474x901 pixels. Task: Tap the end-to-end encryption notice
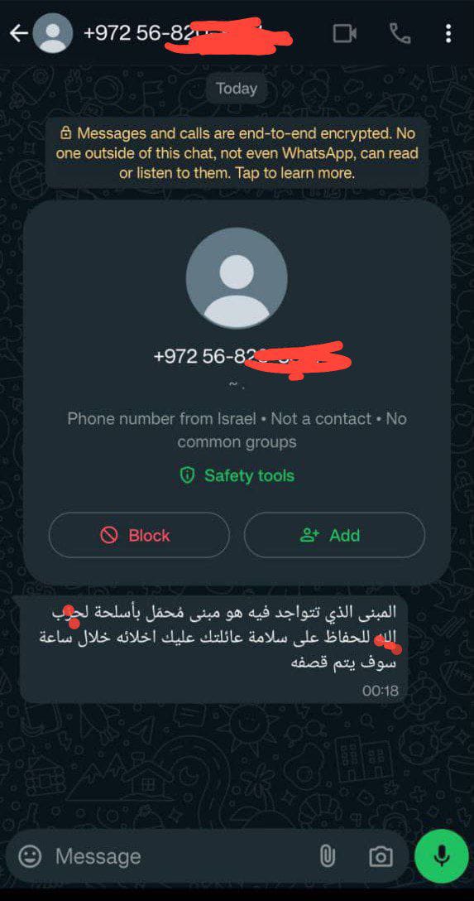click(237, 153)
